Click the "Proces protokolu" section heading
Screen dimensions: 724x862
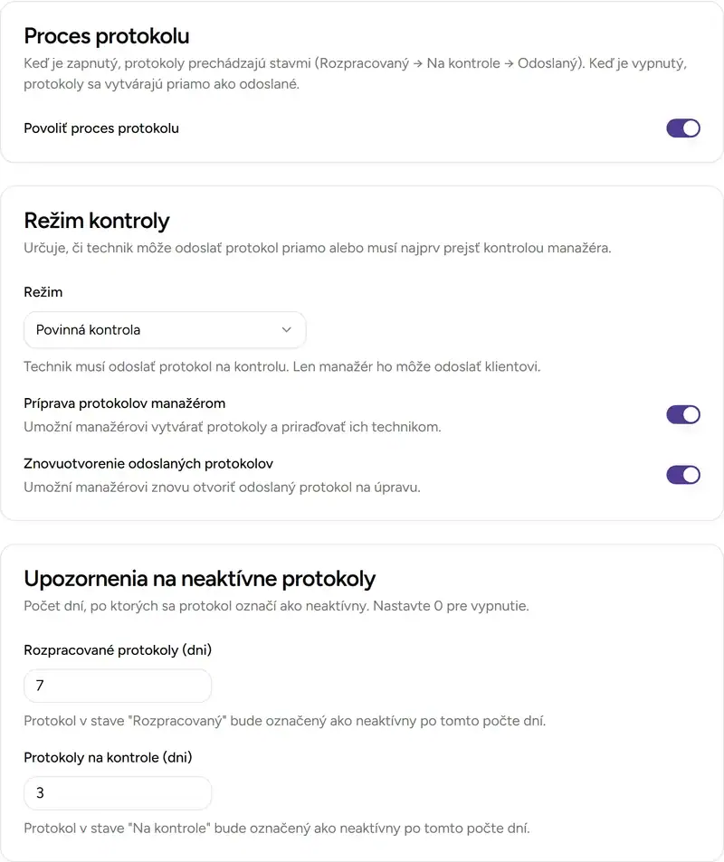[x=105, y=36]
